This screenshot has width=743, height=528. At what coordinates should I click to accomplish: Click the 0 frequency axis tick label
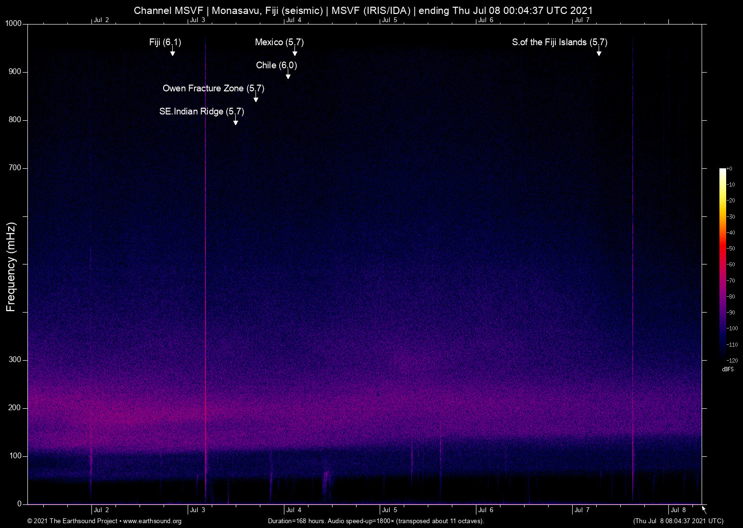[20, 504]
